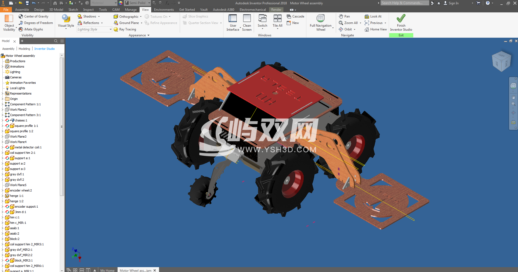Choose the Look At tool
The image size is (518, 272).
[373, 16]
